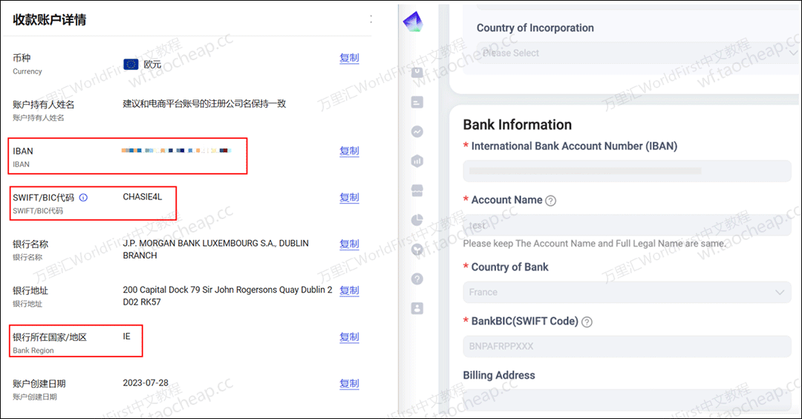Copy the bank address row

pos(349,290)
